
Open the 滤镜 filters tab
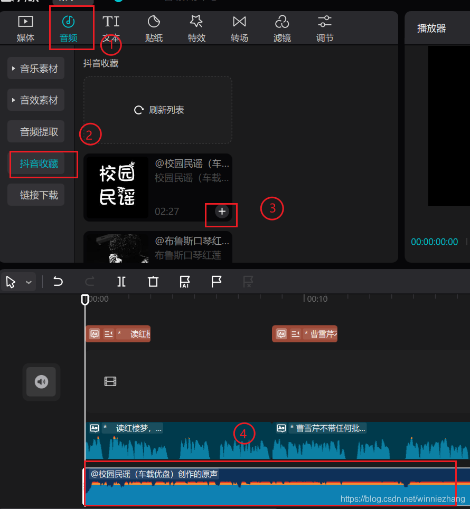tap(282, 29)
